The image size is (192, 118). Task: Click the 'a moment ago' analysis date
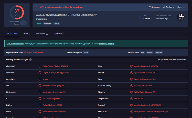tap(162, 19)
